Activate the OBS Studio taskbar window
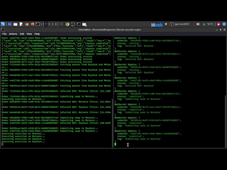This screenshot has width=227, height=170. (73, 24)
